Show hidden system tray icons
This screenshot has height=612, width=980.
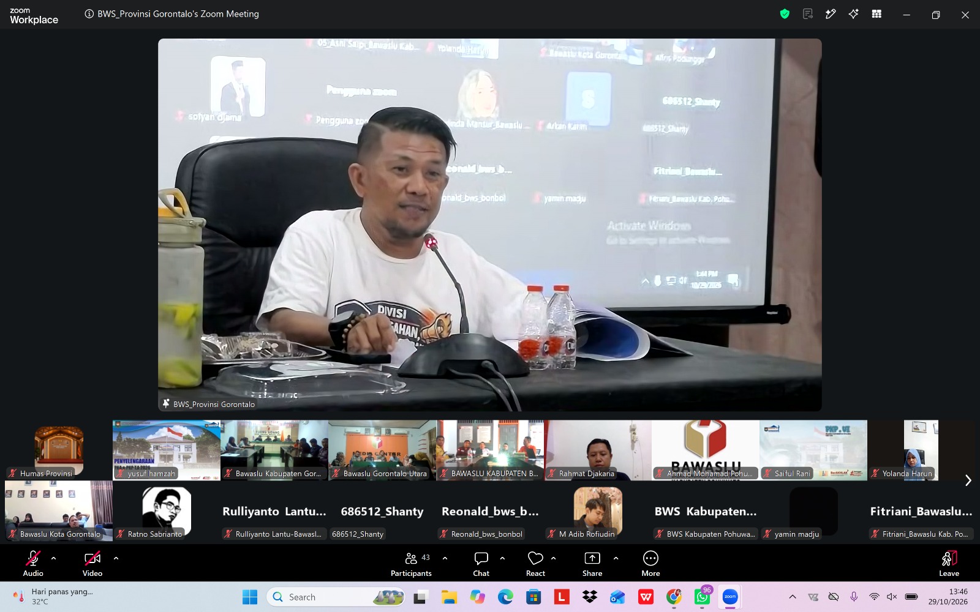click(793, 597)
